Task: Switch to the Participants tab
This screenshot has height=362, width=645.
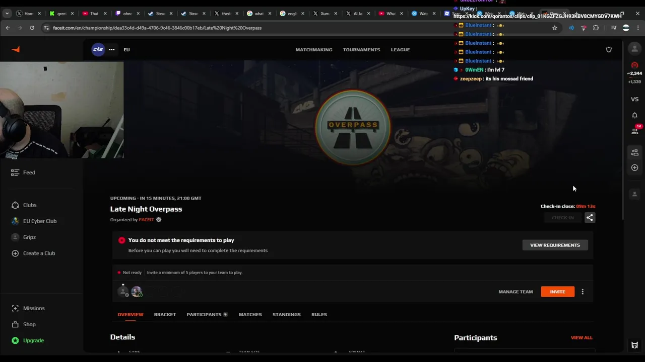Action: click(207, 315)
